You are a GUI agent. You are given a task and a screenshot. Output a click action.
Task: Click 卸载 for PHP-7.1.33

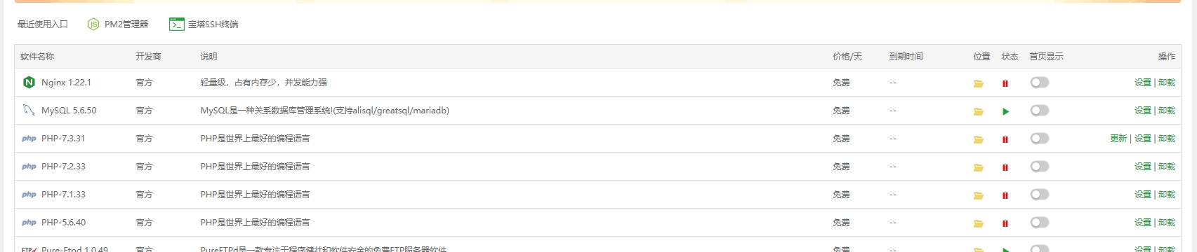(x=1166, y=195)
